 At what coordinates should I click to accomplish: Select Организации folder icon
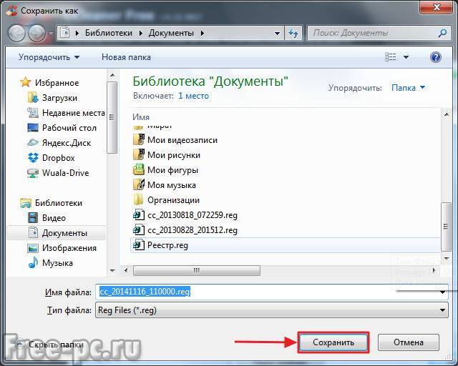pyautogui.click(x=138, y=200)
